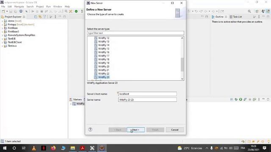Click server list scrollbar up arrow
This screenshot has width=271, height=152.
click(x=182, y=38)
